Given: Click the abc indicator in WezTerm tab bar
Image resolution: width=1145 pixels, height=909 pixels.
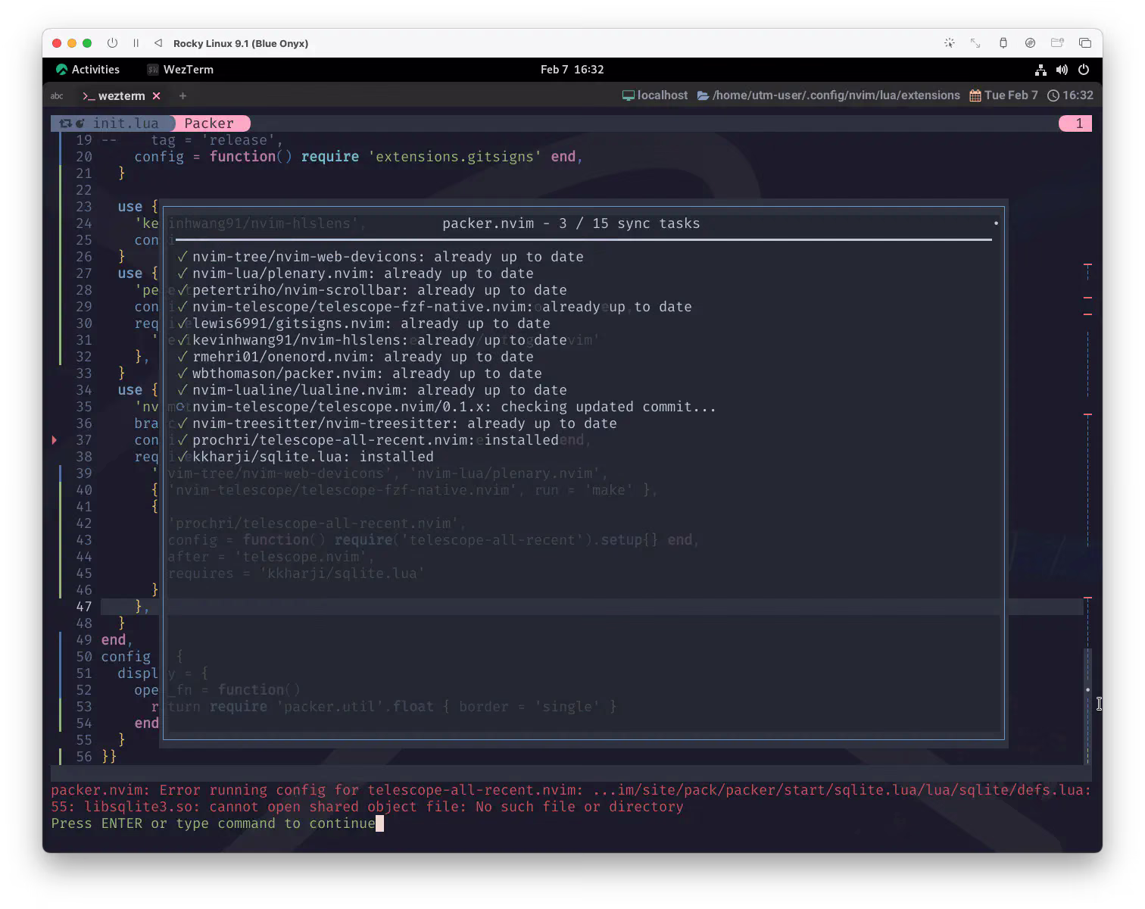Looking at the screenshot, I should tap(57, 96).
